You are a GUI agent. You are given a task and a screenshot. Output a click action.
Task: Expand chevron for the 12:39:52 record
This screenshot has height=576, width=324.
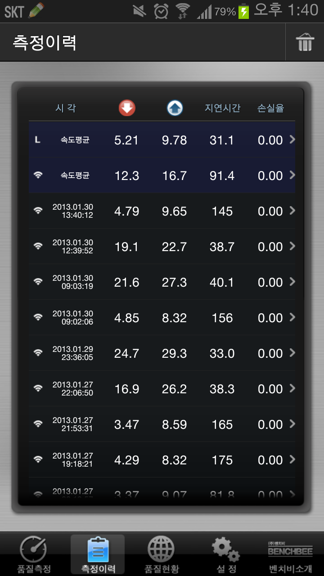[292, 246]
